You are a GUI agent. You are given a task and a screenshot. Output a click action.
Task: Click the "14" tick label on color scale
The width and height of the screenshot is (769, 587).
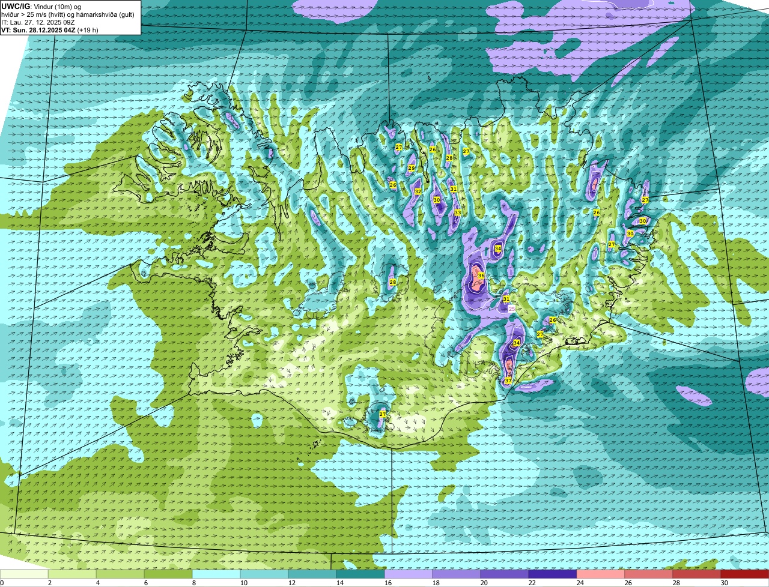tap(340, 583)
